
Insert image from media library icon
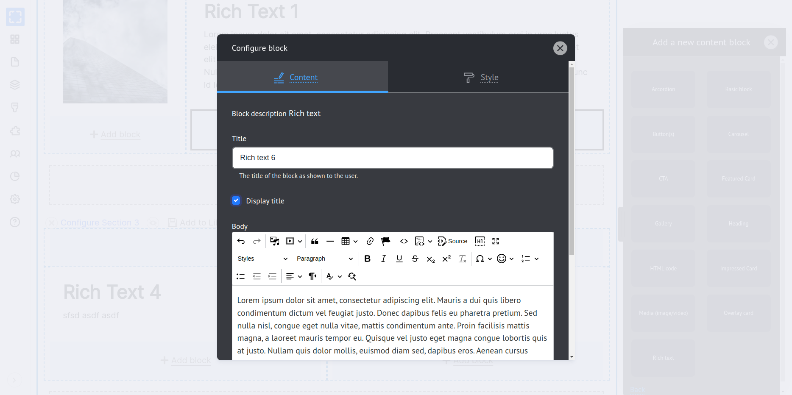tap(275, 241)
